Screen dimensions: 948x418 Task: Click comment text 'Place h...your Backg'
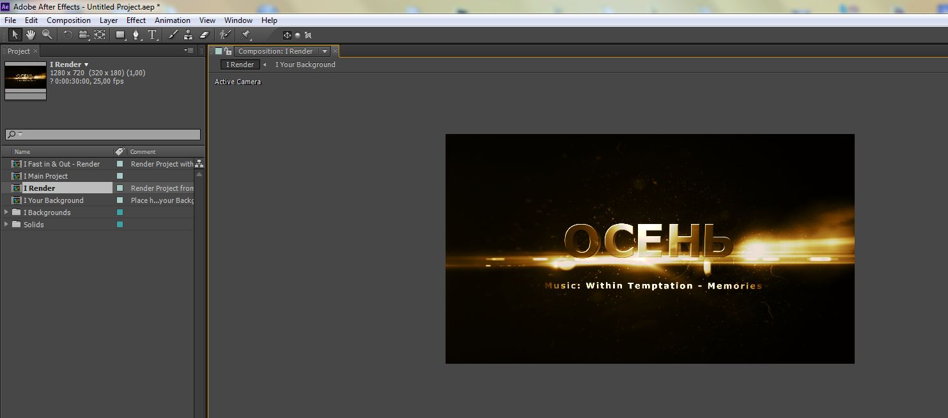tap(162, 200)
